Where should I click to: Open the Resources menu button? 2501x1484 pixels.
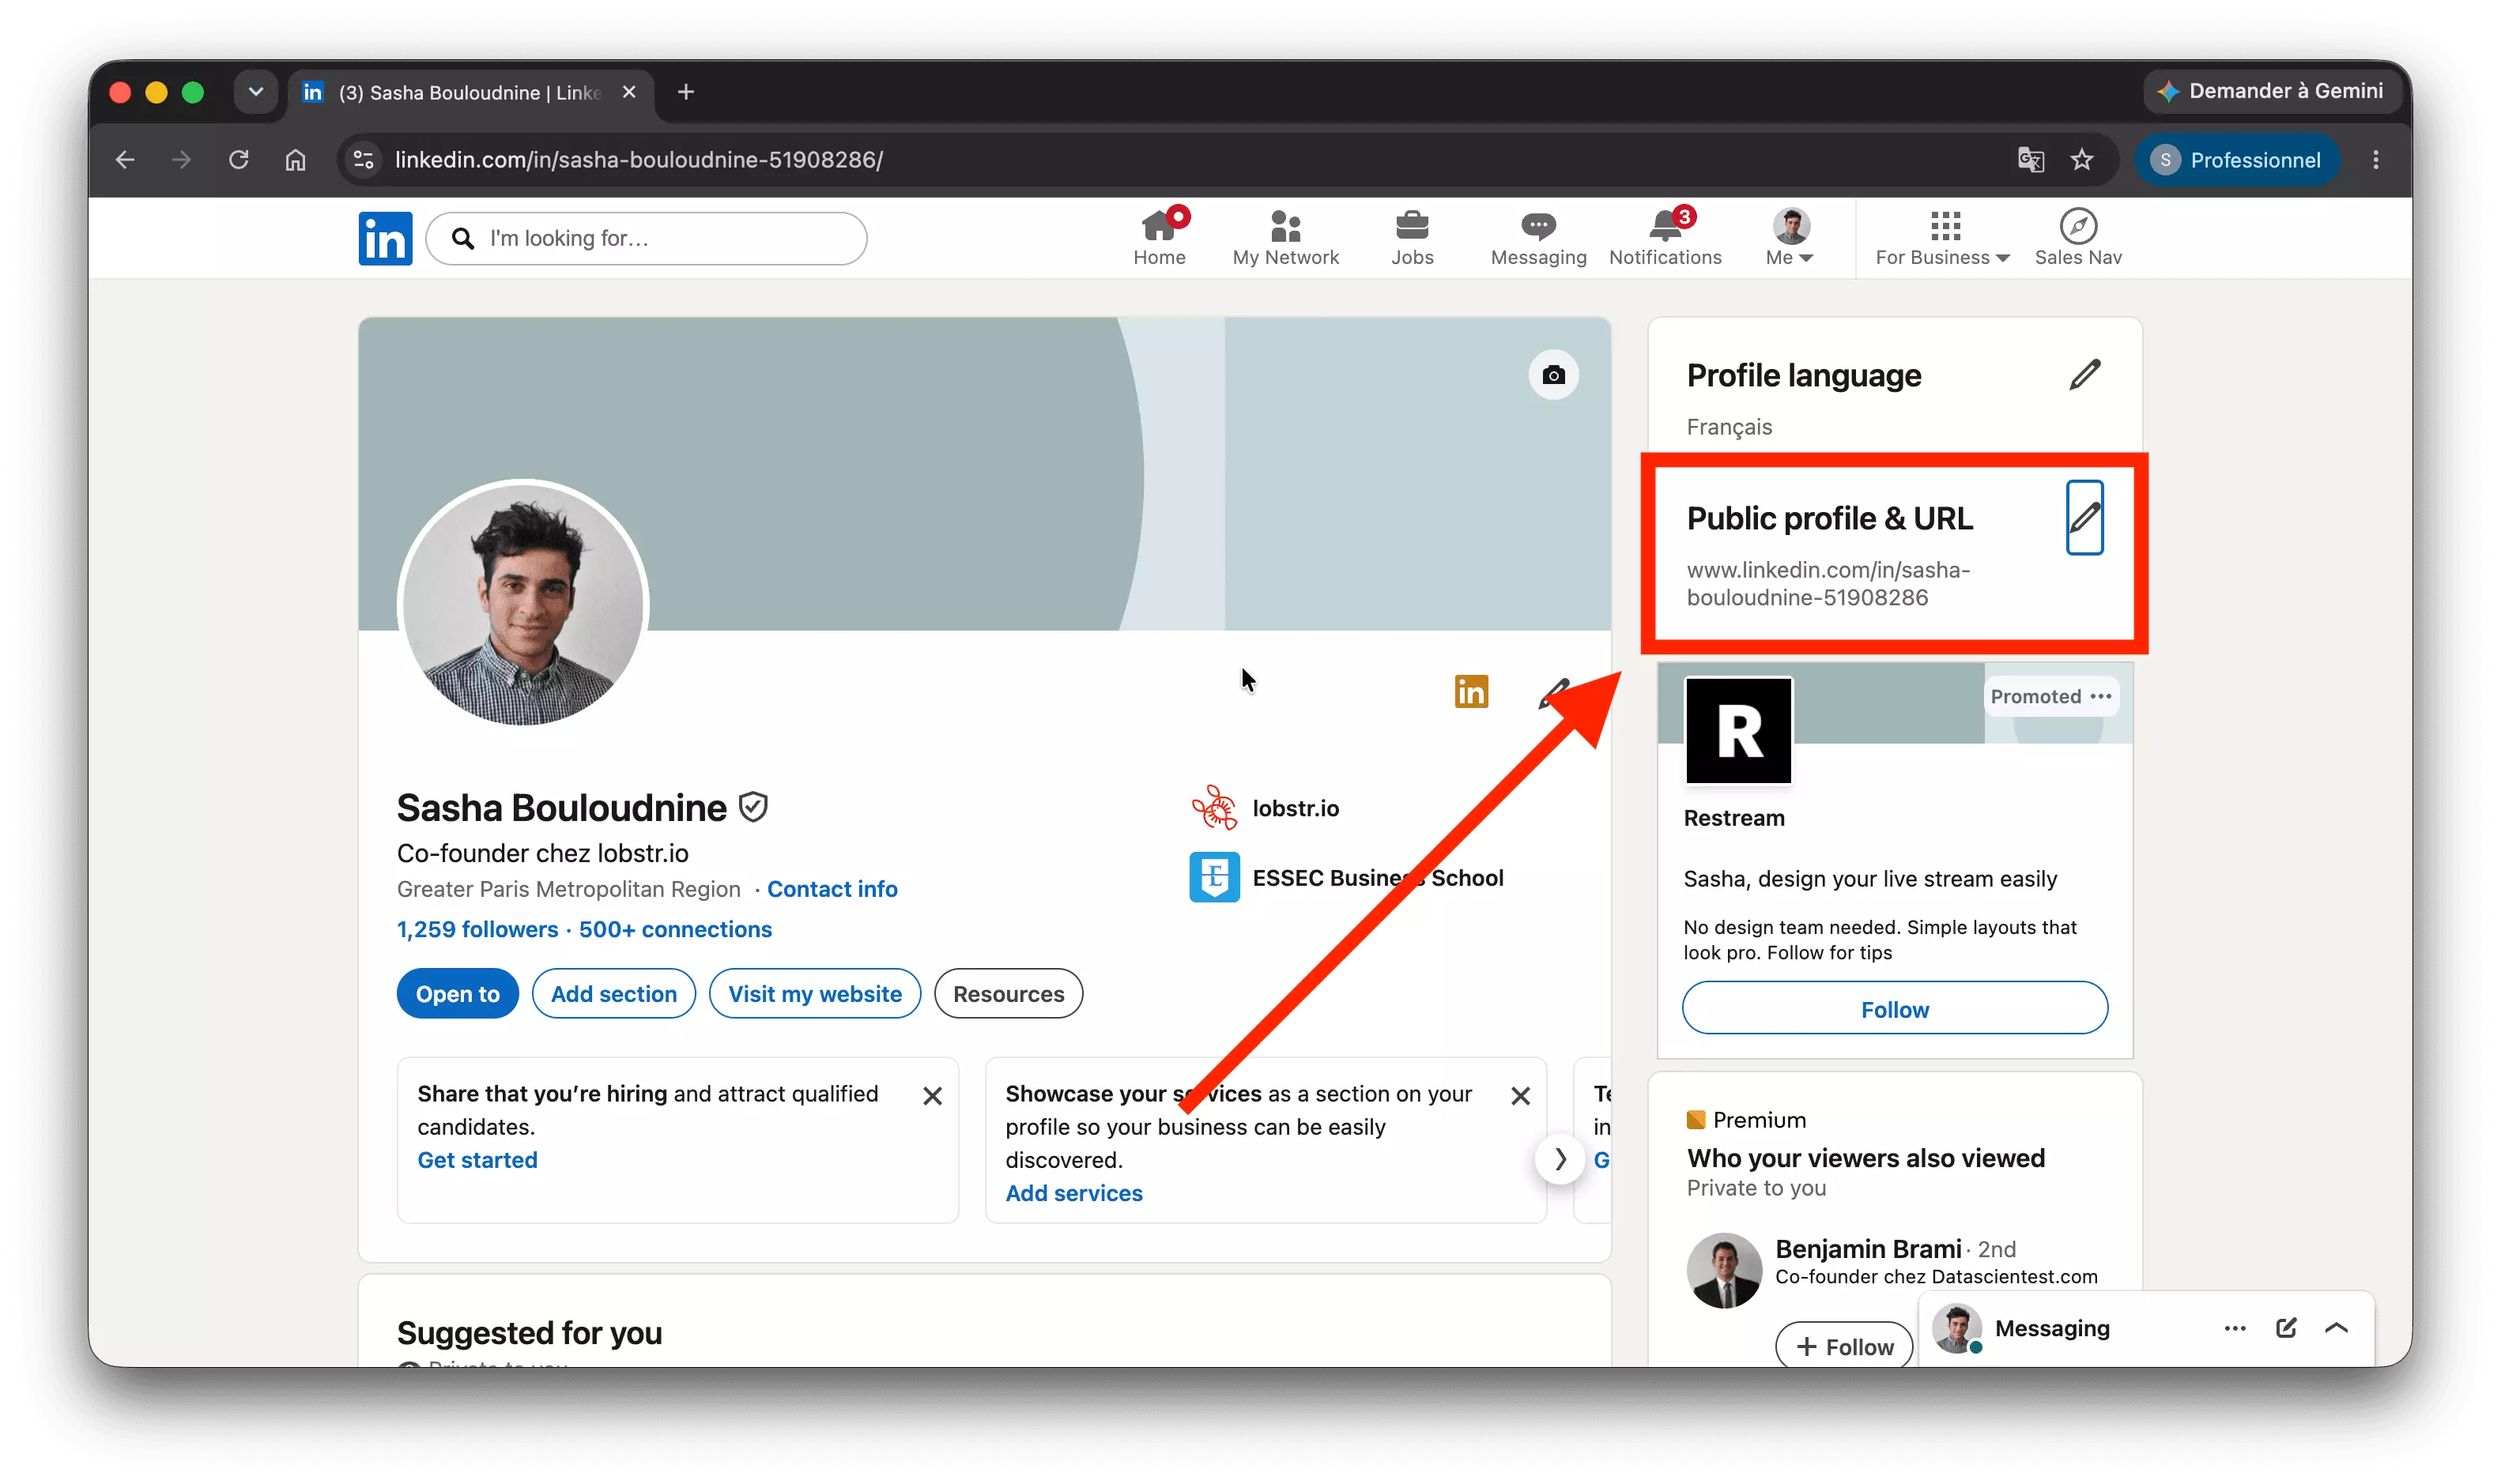1008,993
